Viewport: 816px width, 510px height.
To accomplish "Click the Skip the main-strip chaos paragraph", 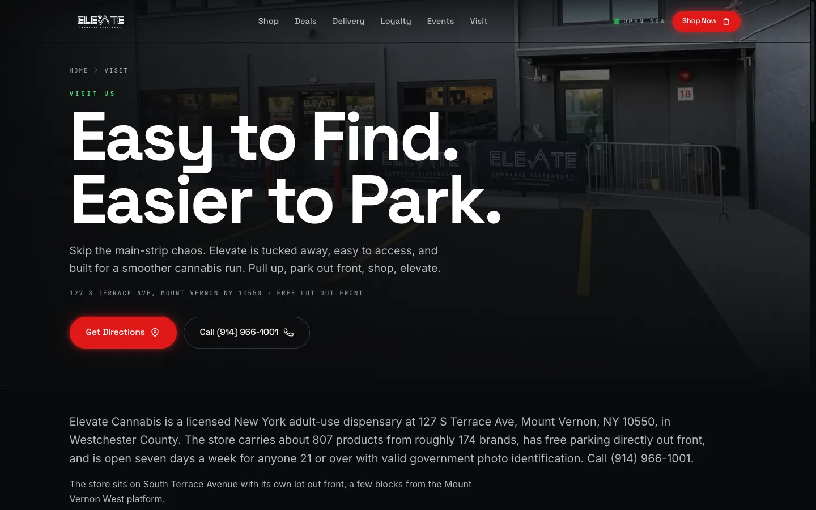I will [255, 260].
